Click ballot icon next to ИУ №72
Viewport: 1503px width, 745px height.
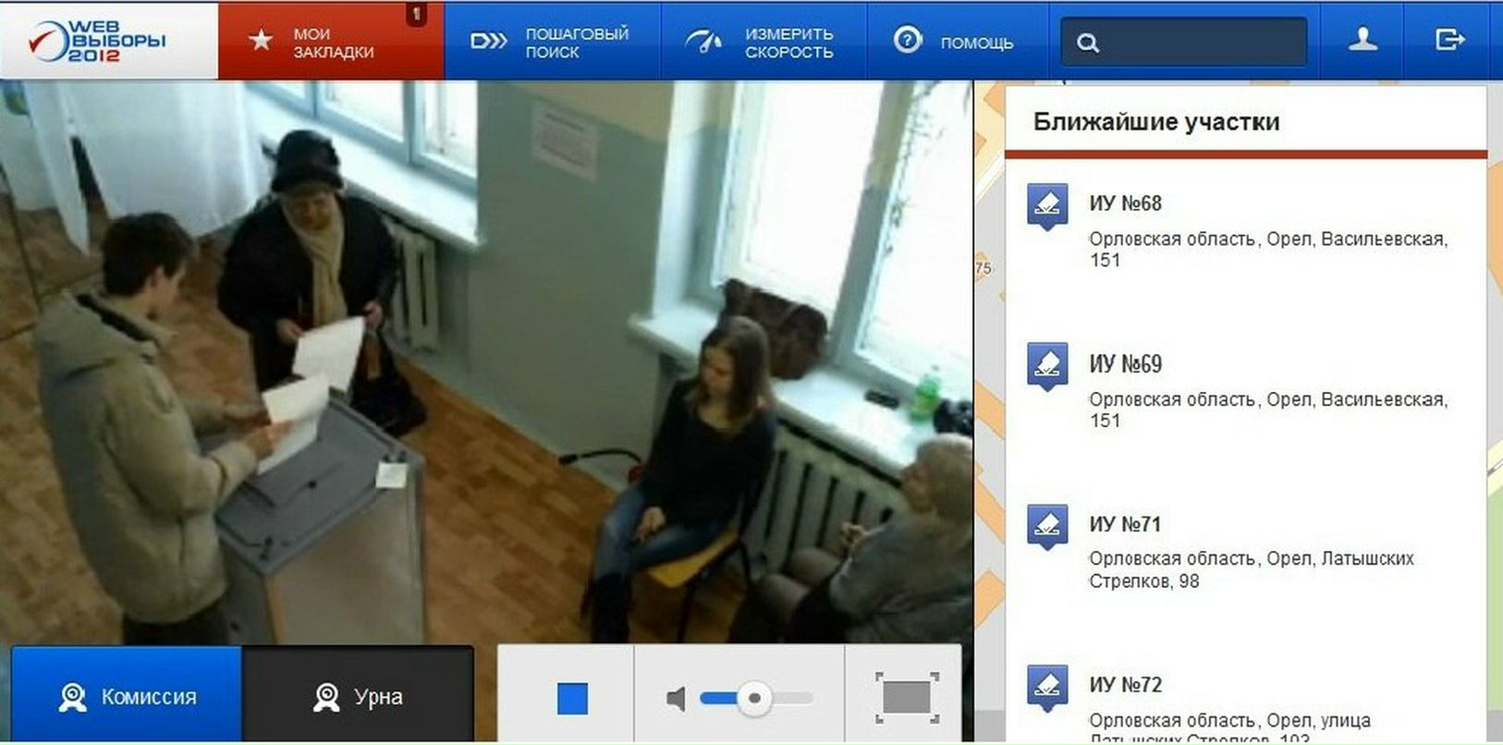[1047, 687]
